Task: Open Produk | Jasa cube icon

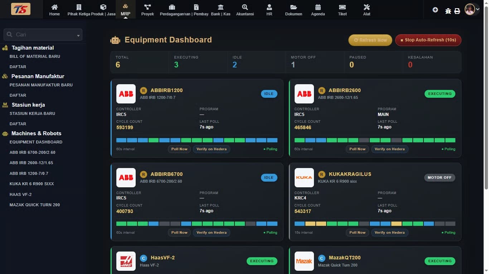Action: point(103,7)
